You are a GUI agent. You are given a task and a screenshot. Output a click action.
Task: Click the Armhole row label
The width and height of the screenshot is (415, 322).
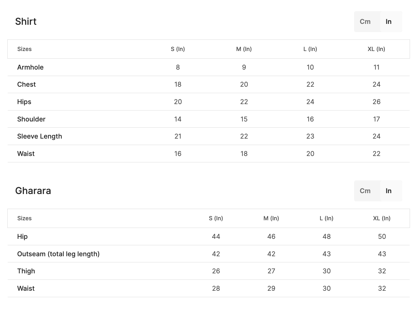[30, 67]
